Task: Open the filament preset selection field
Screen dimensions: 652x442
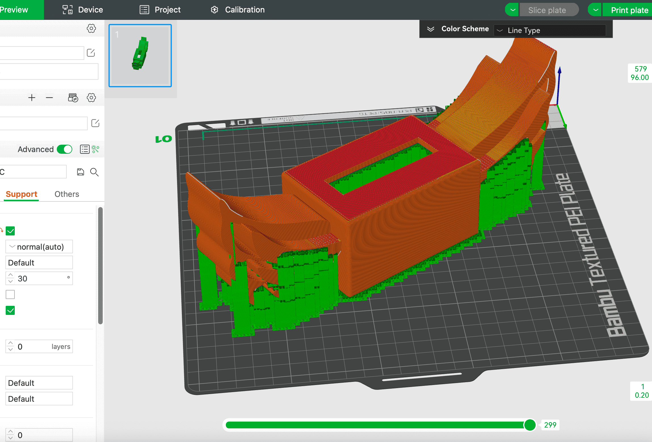Action: 43,123
